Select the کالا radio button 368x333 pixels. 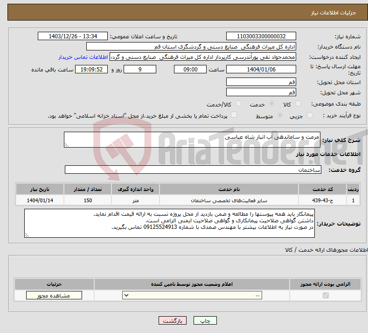pyautogui.click(x=299, y=104)
